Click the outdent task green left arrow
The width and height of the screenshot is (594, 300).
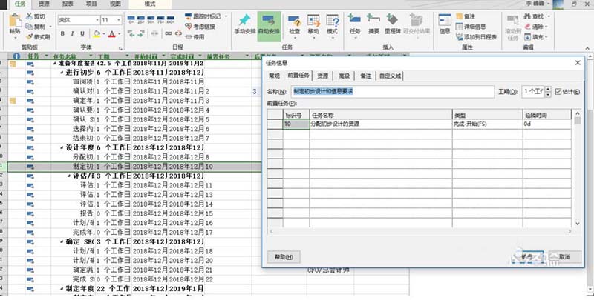[x=131, y=33]
